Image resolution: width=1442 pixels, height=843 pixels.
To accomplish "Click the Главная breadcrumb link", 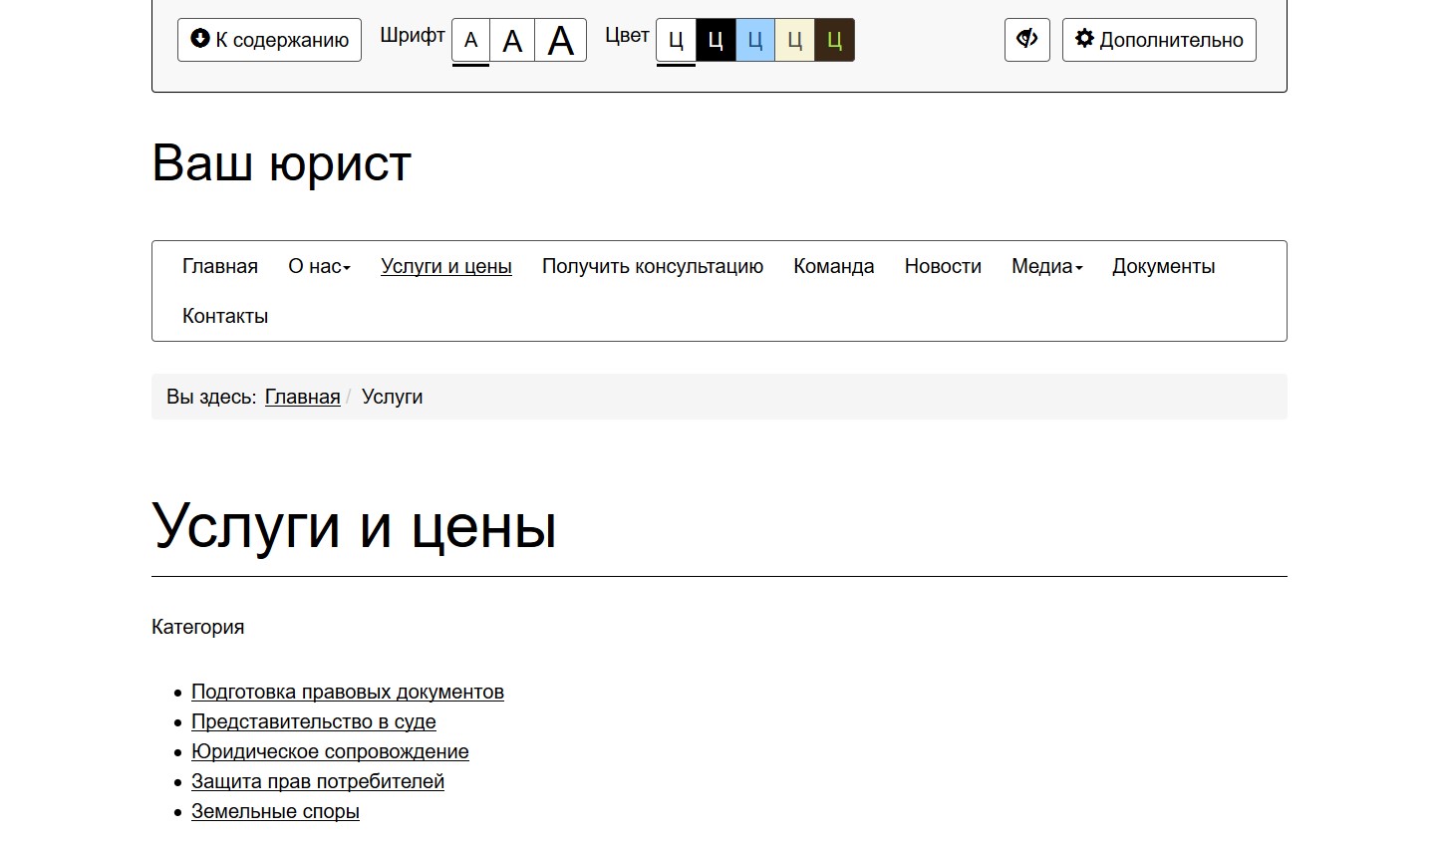I will pyautogui.click(x=302, y=397).
